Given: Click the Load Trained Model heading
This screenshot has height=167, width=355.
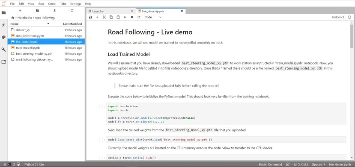Looking at the screenshot, I should [x=128, y=54].
